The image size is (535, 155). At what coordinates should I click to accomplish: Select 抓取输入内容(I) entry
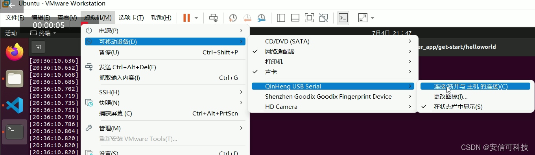pyautogui.click(x=165, y=77)
